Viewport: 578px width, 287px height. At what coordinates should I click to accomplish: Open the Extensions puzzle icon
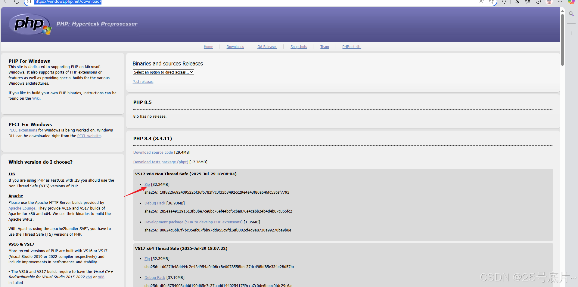(505, 2)
